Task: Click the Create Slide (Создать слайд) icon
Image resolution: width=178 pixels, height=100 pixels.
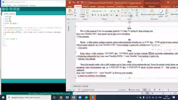Action: click(x=82, y=11)
